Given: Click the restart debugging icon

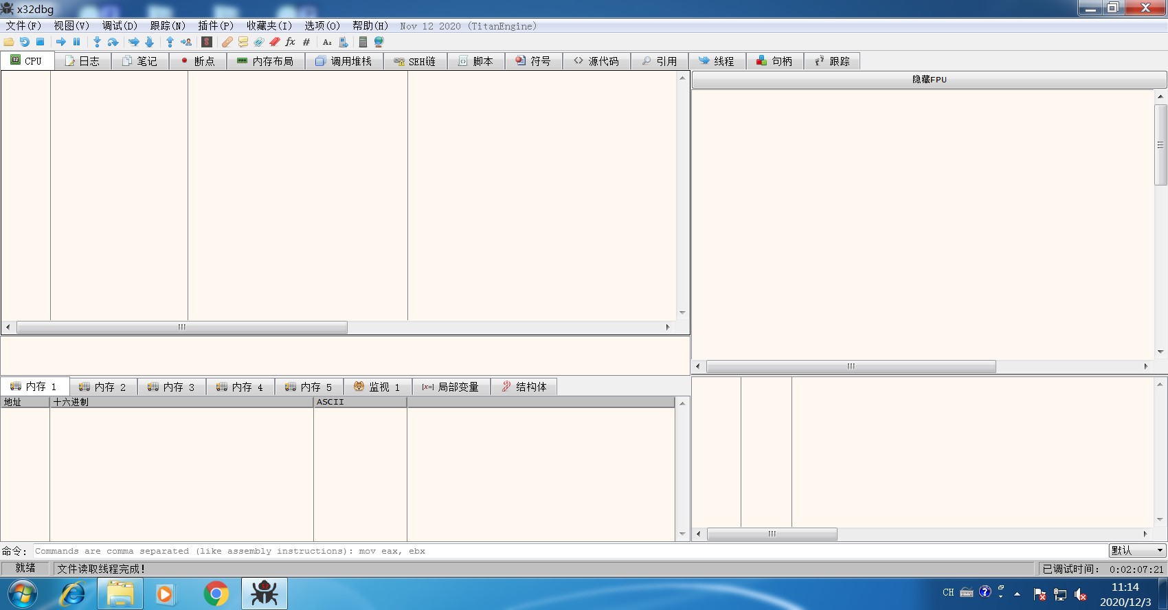Looking at the screenshot, I should coord(25,42).
